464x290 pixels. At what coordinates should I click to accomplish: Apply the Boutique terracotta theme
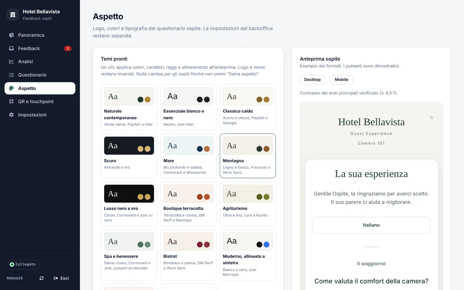[188, 204]
